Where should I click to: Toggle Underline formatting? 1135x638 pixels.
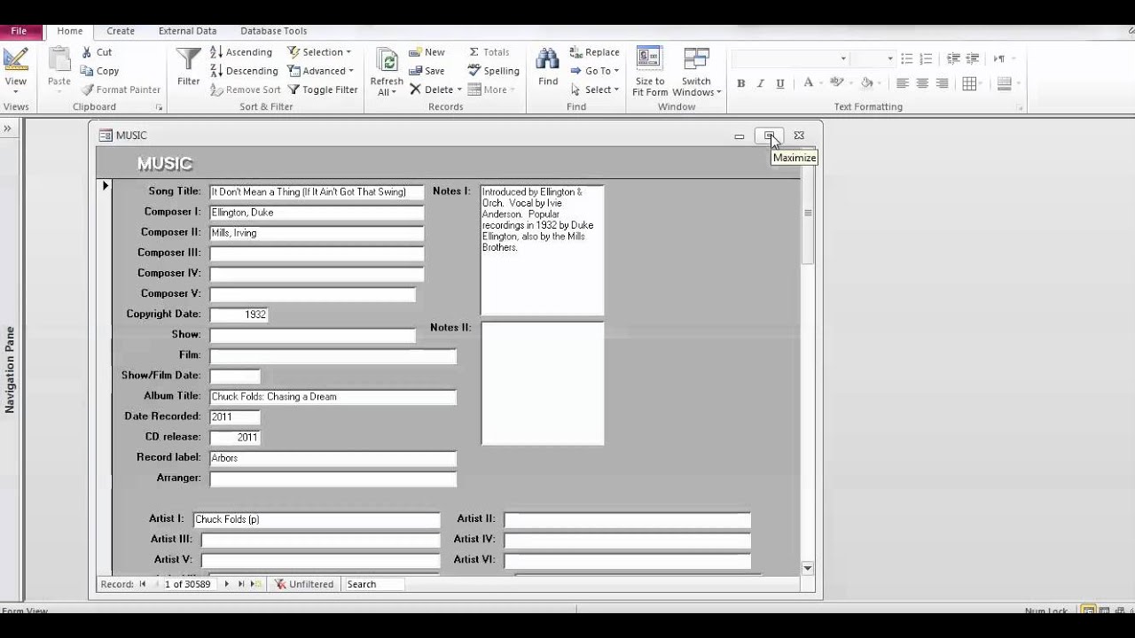point(779,83)
